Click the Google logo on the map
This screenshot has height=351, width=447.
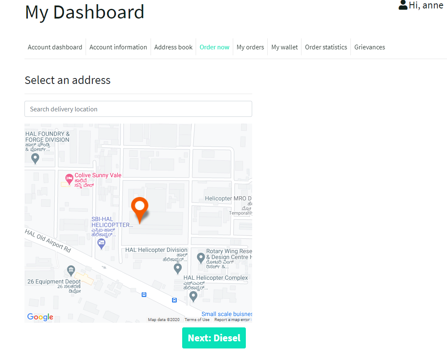point(40,317)
